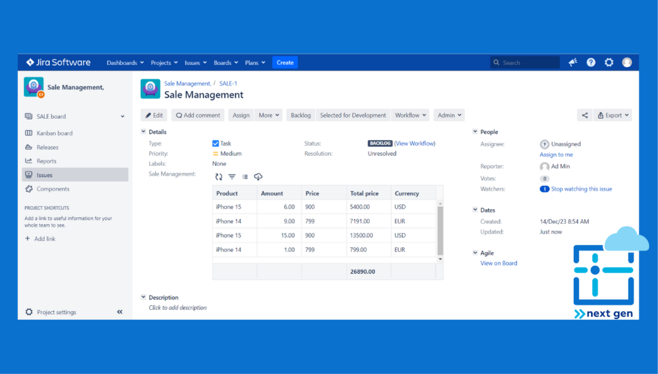Click the Task type checkbox icon
Image resolution: width=658 pixels, height=374 pixels.
tap(216, 143)
